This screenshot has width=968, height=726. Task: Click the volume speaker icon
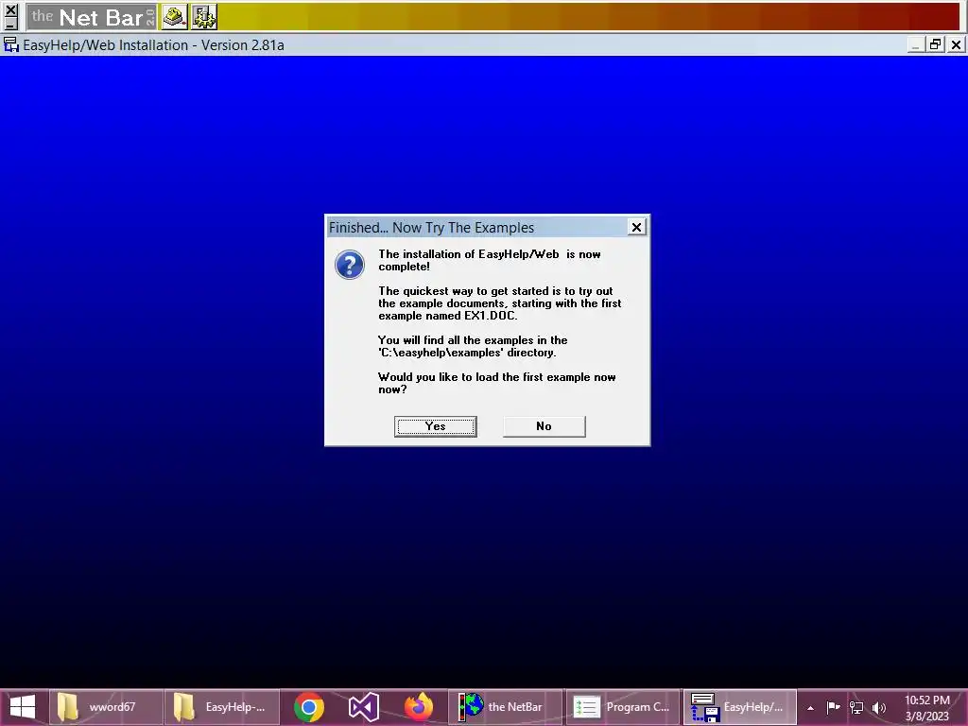coord(879,707)
